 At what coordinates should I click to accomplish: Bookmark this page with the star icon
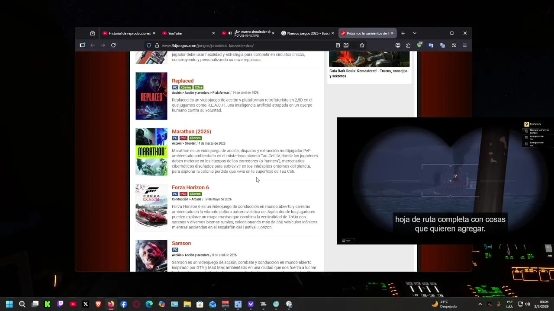[x=362, y=45]
